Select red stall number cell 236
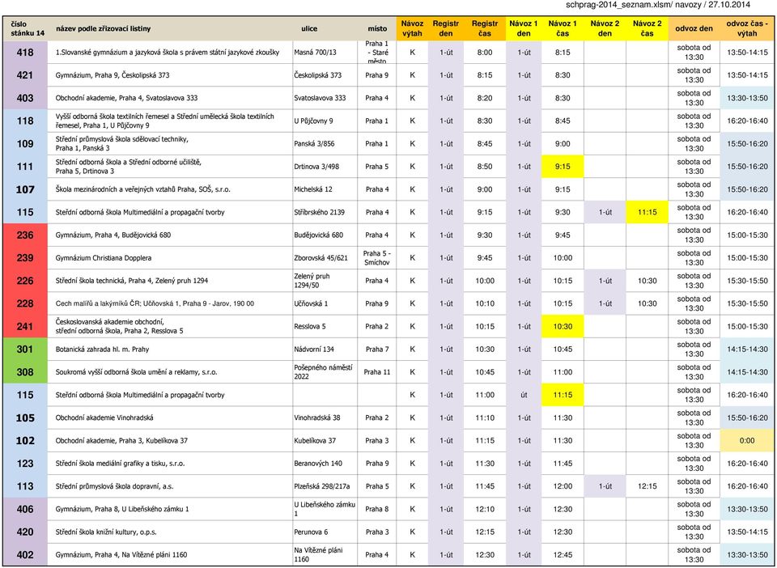Image resolution: width=777 pixels, height=568 pixels. coord(25,235)
